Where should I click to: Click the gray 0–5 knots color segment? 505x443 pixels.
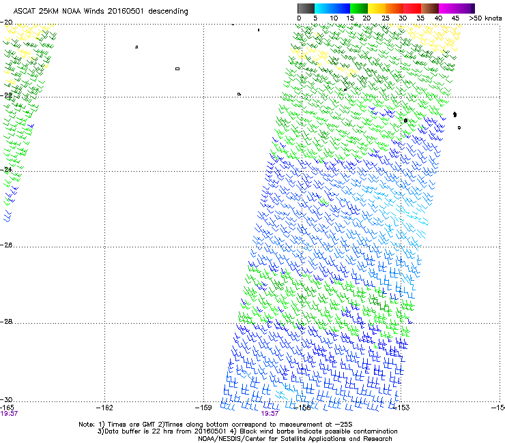coord(306,8)
